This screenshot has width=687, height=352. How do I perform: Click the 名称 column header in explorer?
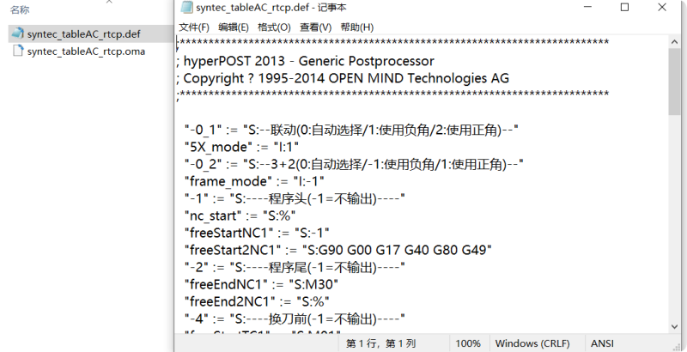20,9
